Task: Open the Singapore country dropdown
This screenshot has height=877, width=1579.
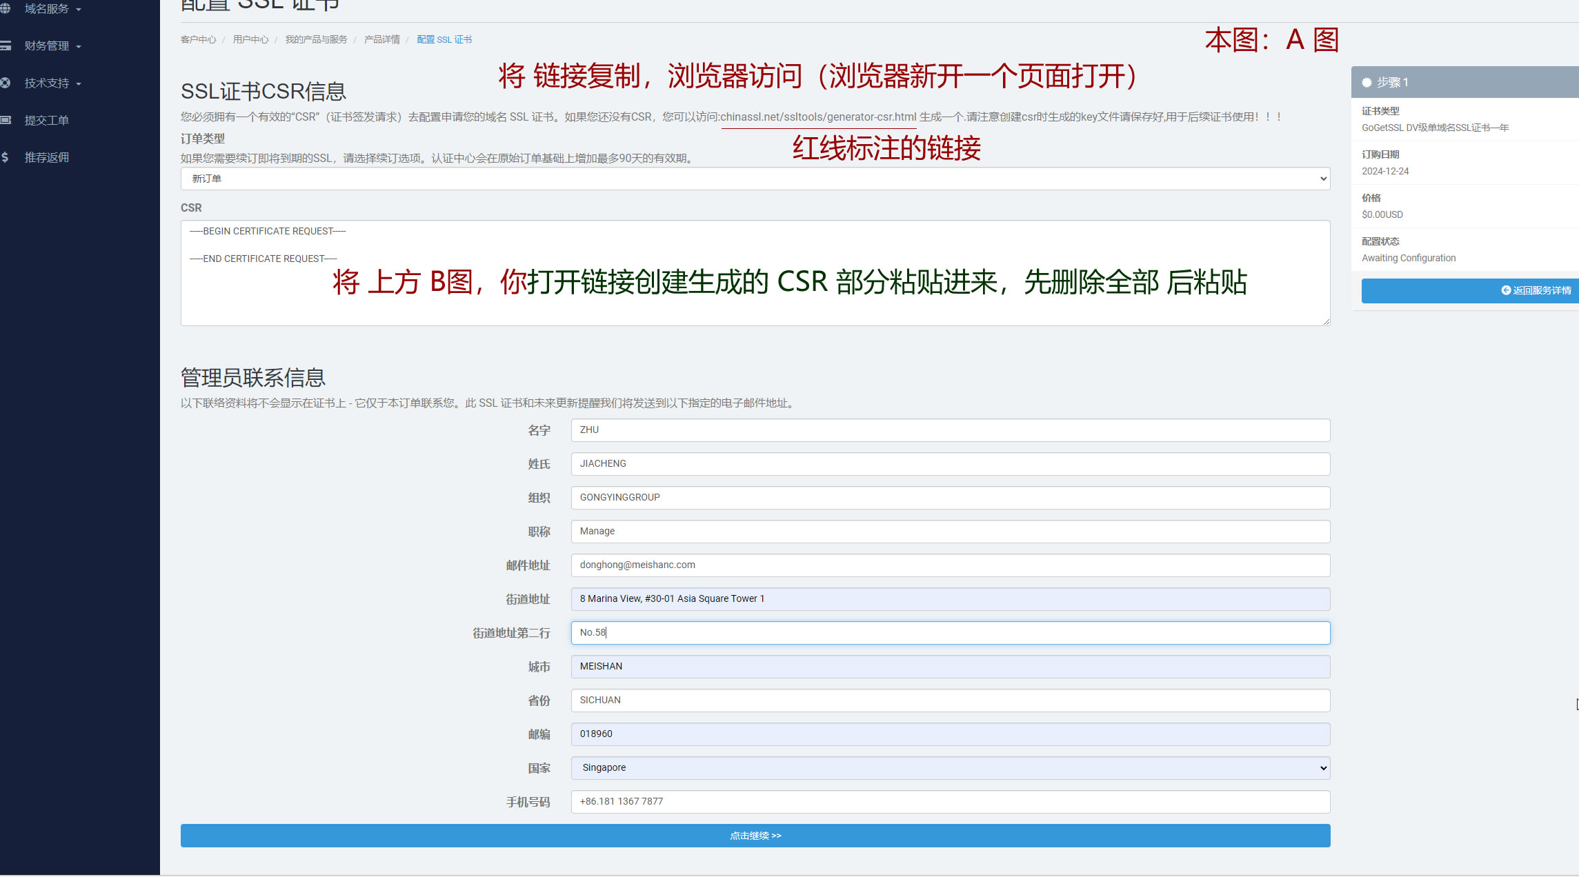Action: [x=951, y=768]
